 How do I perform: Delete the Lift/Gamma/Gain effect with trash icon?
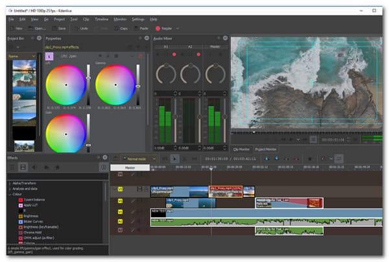point(140,56)
